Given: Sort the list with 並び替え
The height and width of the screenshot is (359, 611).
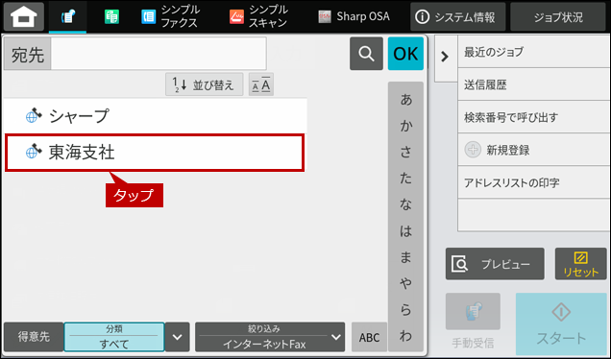Looking at the screenshot, I should coord(205,84).
